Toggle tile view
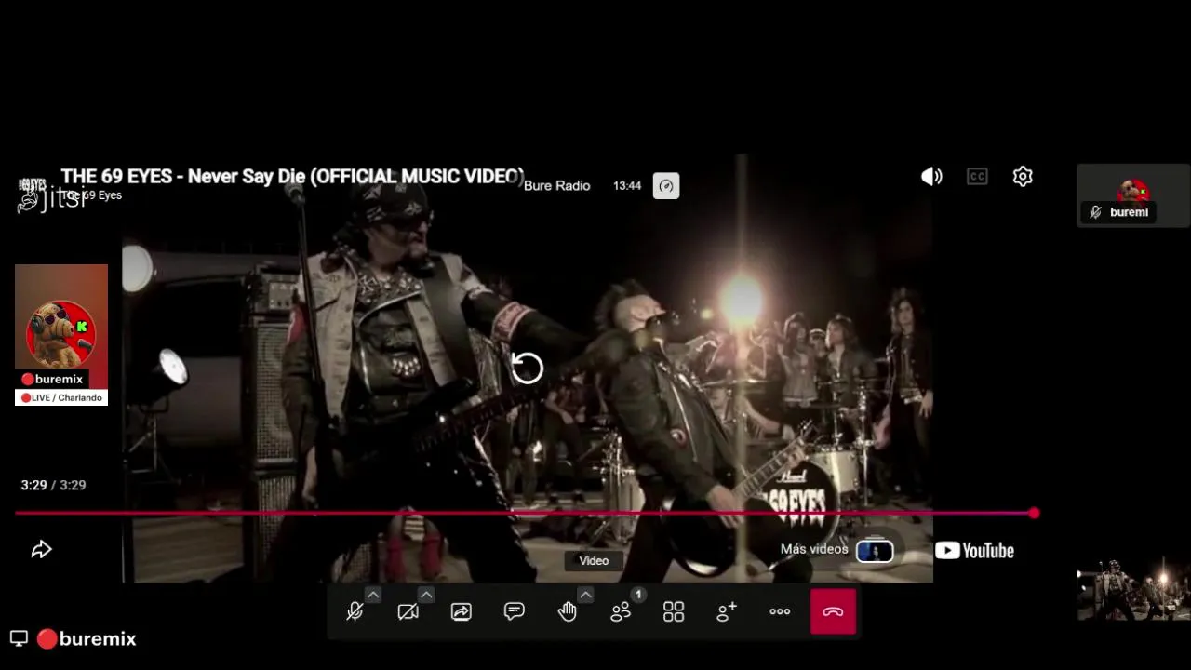1191x670 pixels. pyautogui.click(x=674, y=611)
